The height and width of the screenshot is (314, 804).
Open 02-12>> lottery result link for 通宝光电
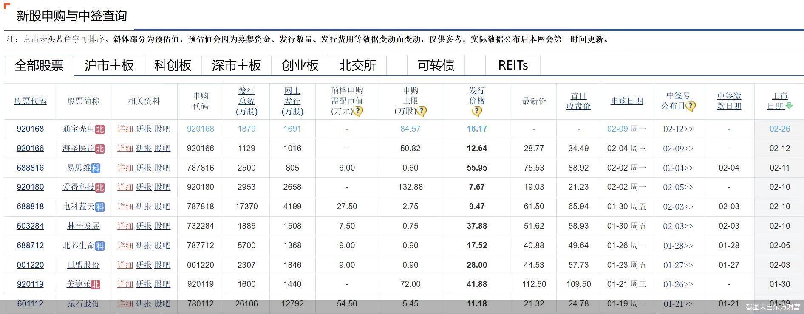pyautogui.click(x=678, y=129)
